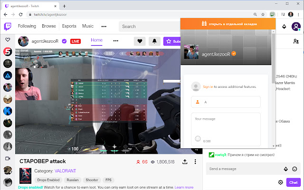This screenshot has height=190, width=304.
Task: Click the share stream upload icon
Action: (185, 161)
